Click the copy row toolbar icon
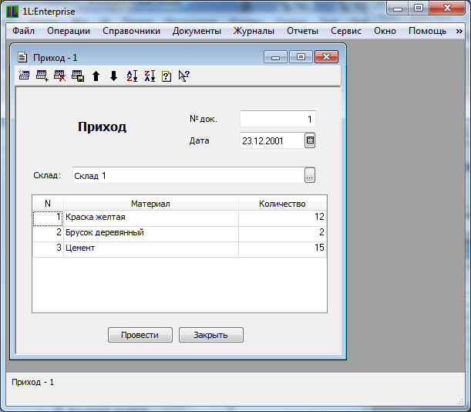 click(x=77, y=76)
